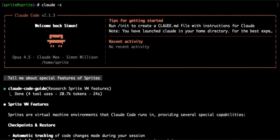Click the "Sprite VM Features" heading

coord(28,104)
